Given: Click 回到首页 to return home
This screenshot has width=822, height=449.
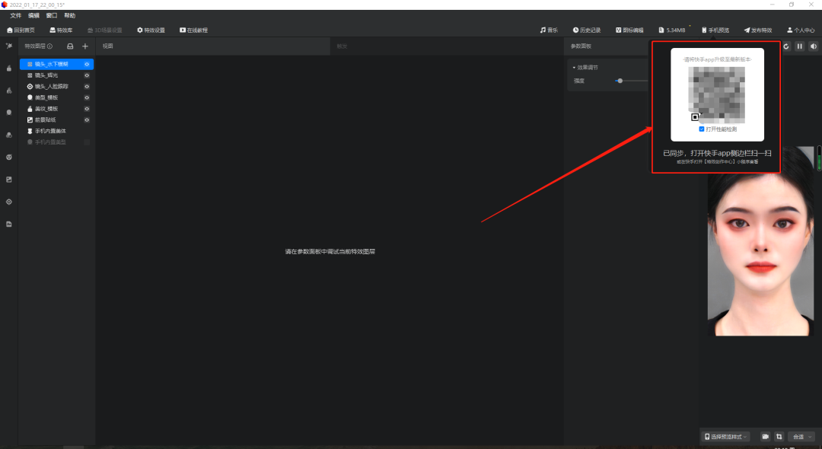Looking at the screenshot, I should [21, 30].
